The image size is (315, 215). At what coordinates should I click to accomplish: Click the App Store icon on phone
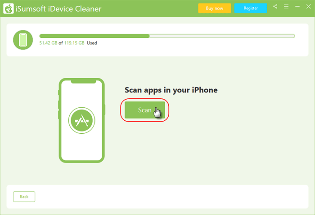pyautogui.click(x=81, y=120)
